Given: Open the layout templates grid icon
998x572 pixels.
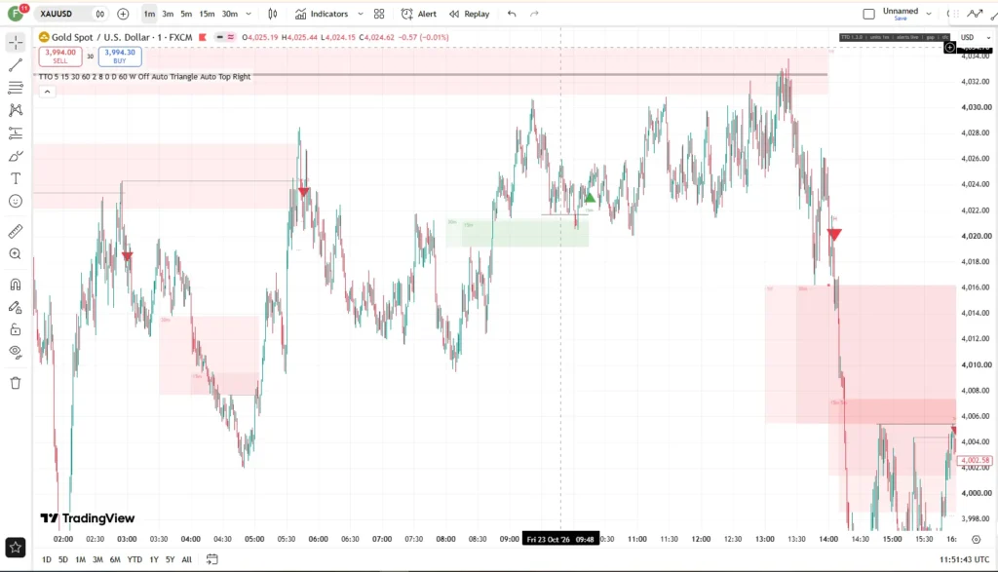Looking at the screenshot, I should click(379, 14).
